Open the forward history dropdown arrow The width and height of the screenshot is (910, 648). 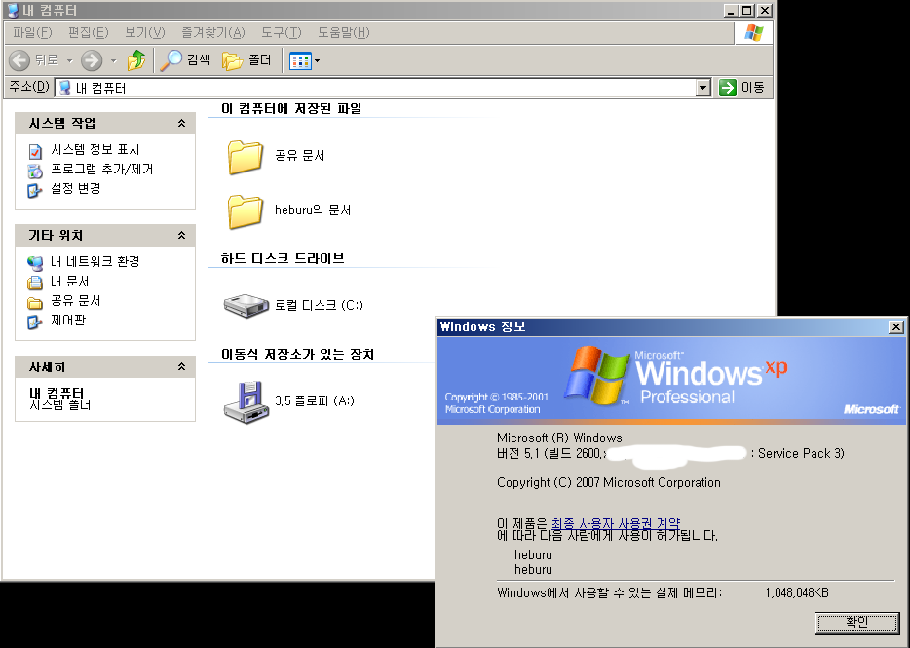[x=113, y=60]
